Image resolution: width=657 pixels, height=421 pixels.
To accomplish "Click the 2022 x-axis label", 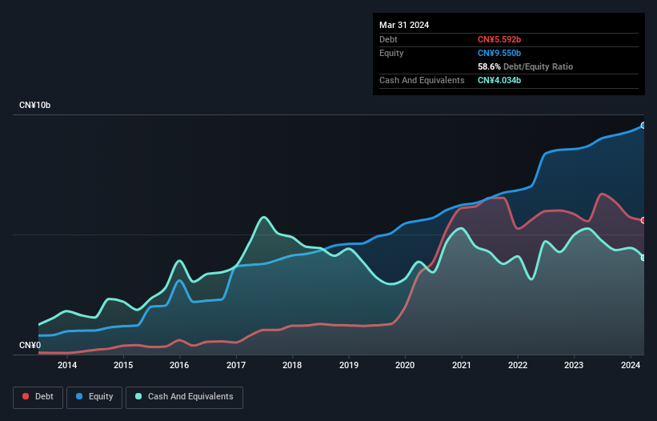I will [518, 365].
